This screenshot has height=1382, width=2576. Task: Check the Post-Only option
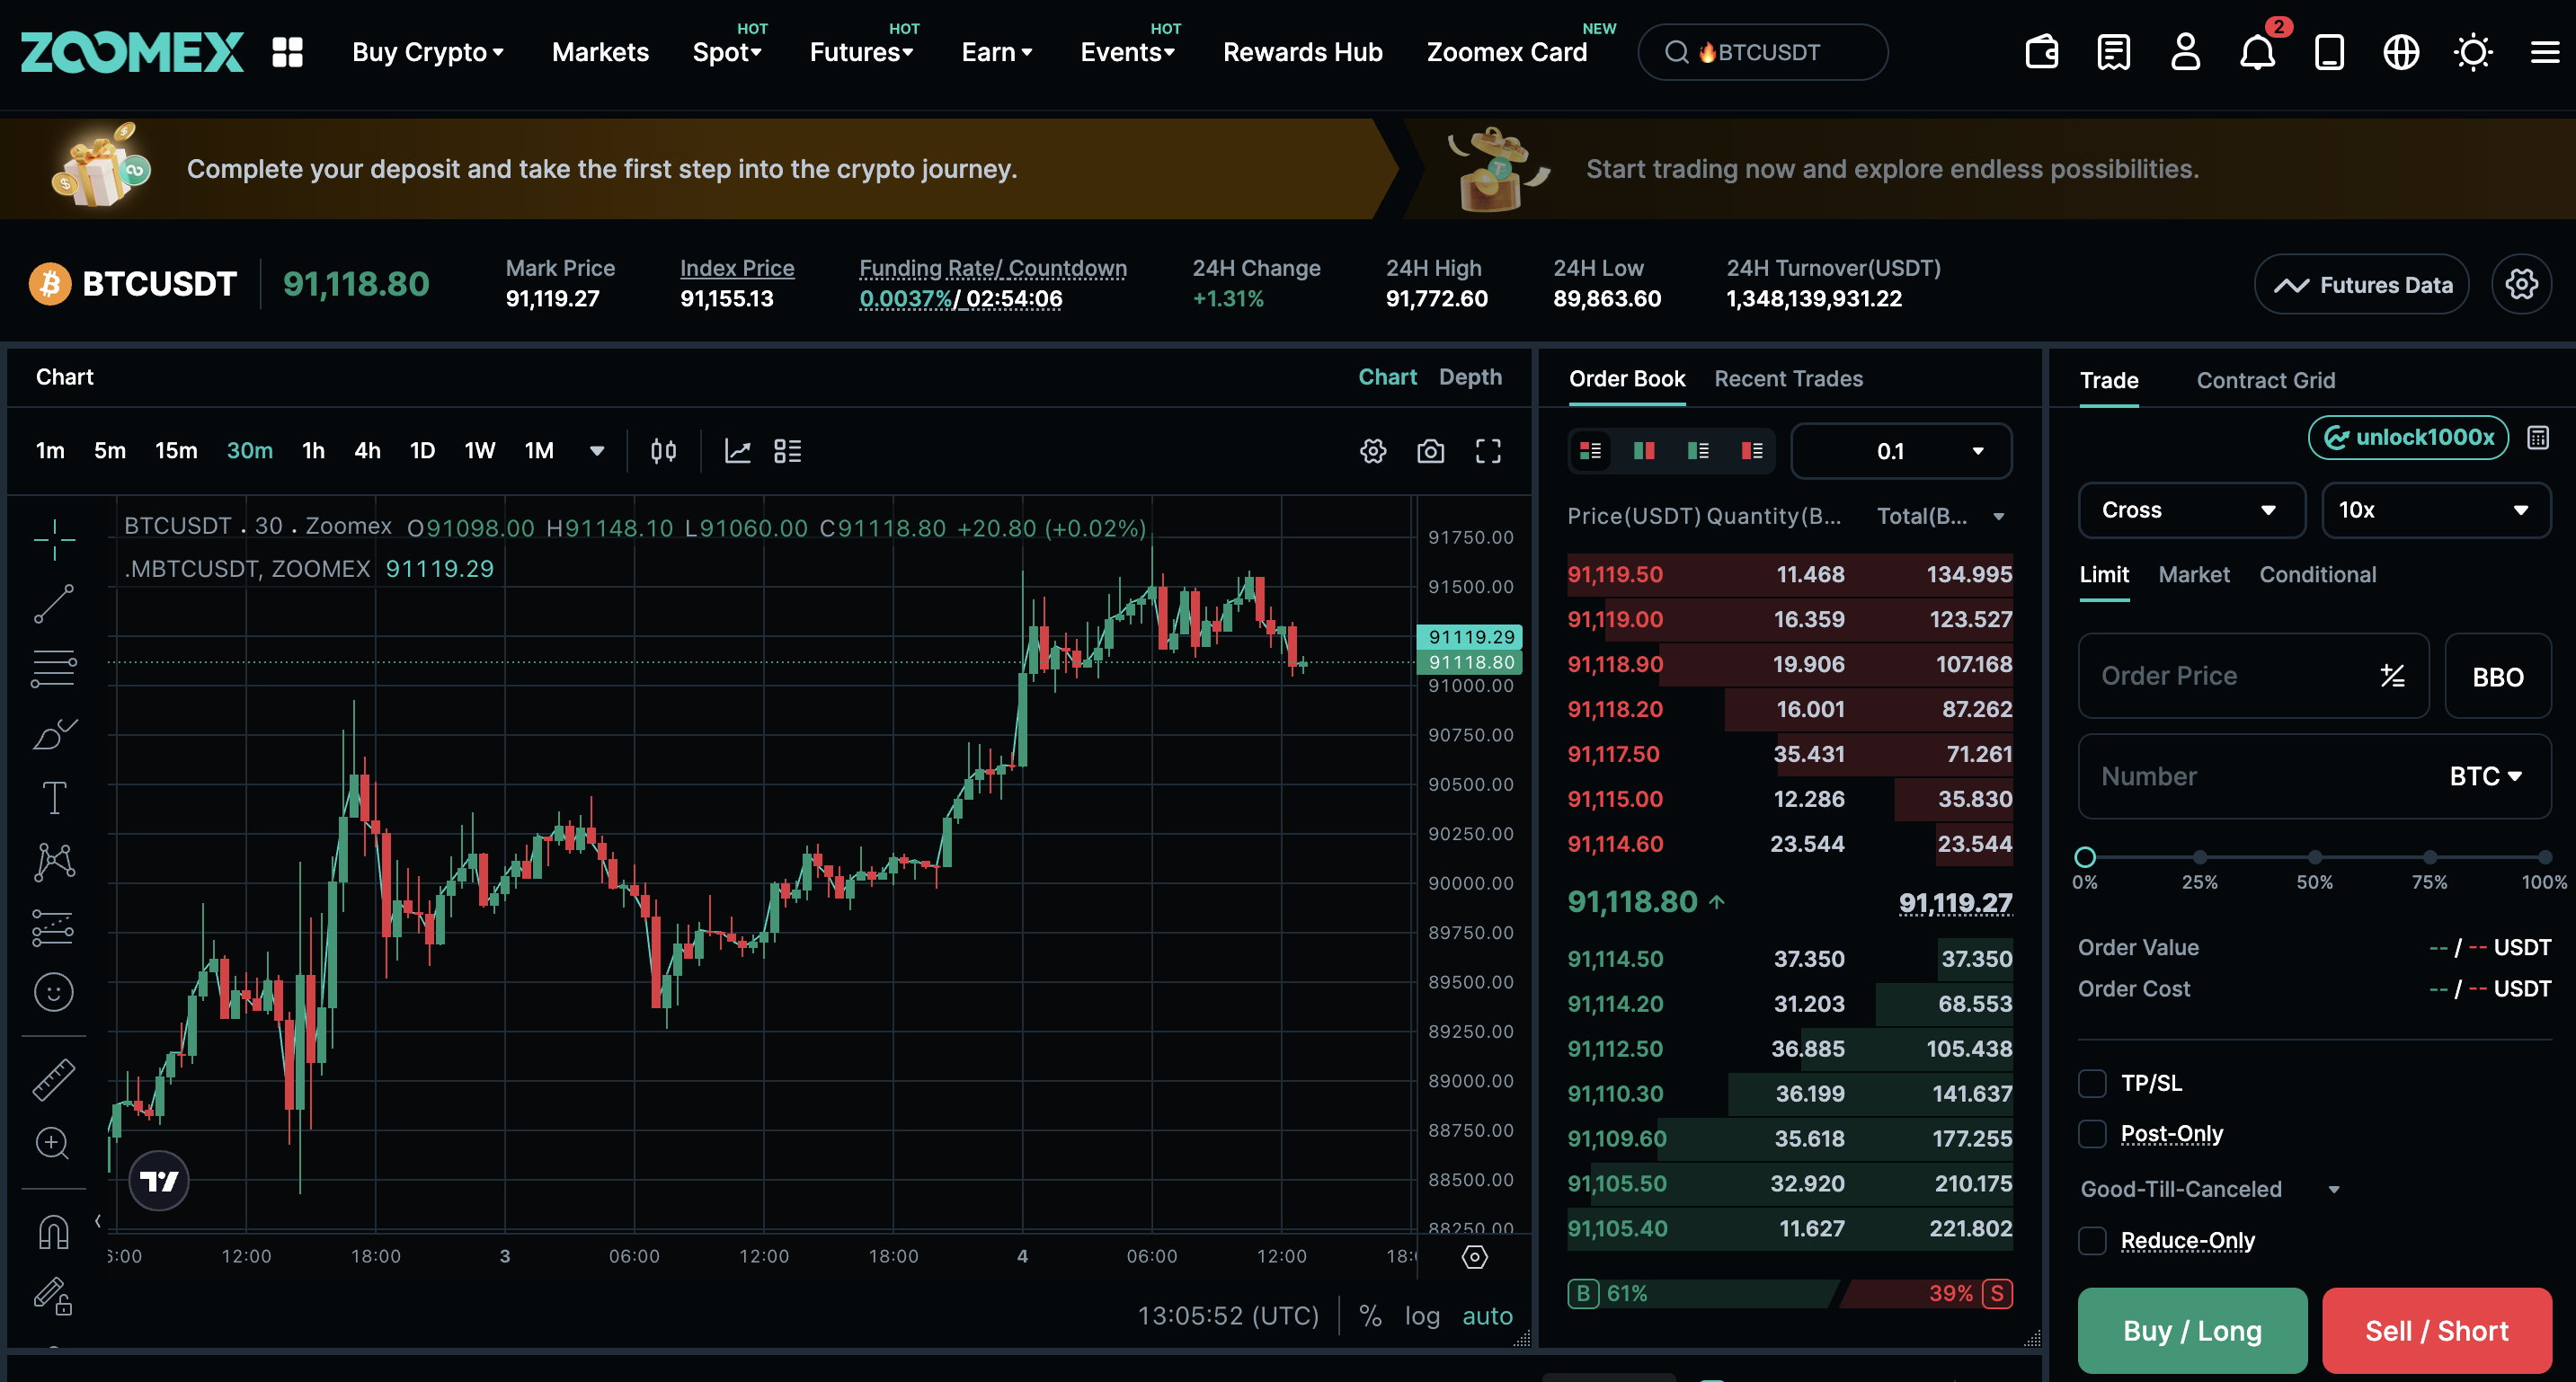[x=2092, y=1133]
